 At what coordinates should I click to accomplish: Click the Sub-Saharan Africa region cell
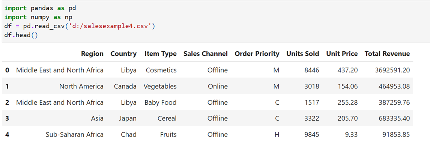[x=75, y=135]
